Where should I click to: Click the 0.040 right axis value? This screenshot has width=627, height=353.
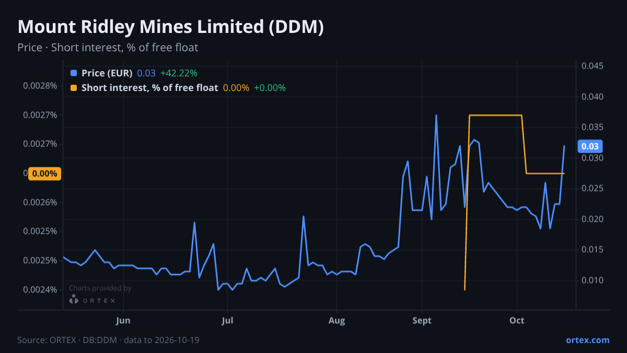[x=591, y=97]
